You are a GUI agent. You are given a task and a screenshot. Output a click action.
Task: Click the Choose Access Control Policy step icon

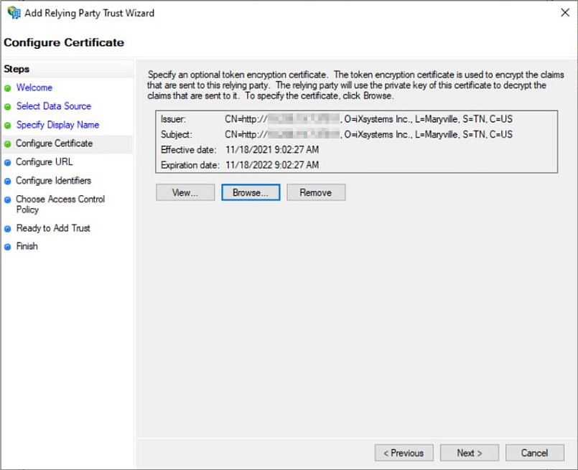click(9, 199)
